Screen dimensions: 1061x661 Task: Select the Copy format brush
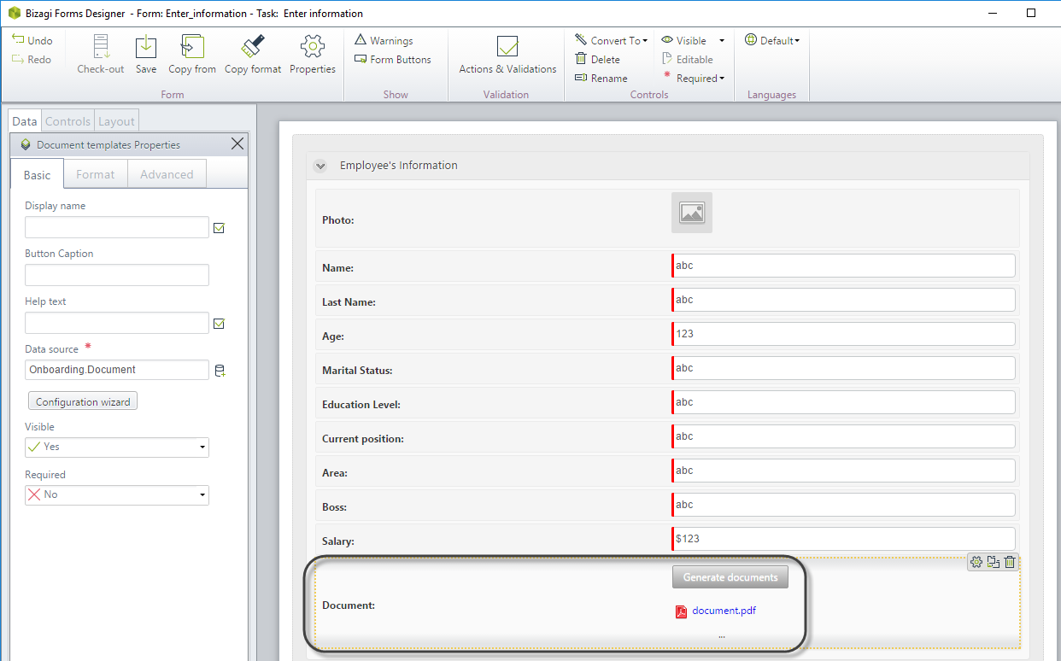click(x=253, y=53)
